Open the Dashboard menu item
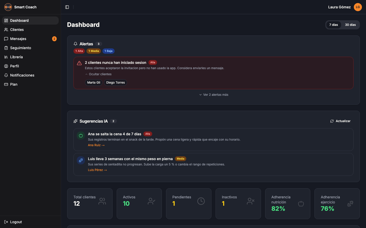This screenshot has height=228, width=366. 30,21
